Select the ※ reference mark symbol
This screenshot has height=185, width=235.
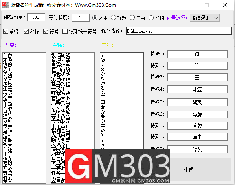(103, 131)
